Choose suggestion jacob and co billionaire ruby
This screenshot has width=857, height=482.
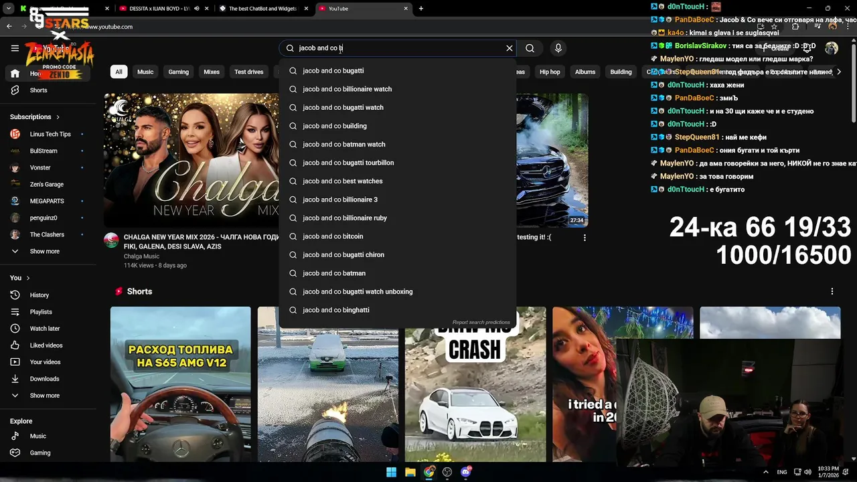pyautogui.click(x=398, y=218)
